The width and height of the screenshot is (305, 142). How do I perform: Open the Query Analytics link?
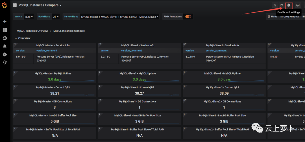tap(290, 17)
